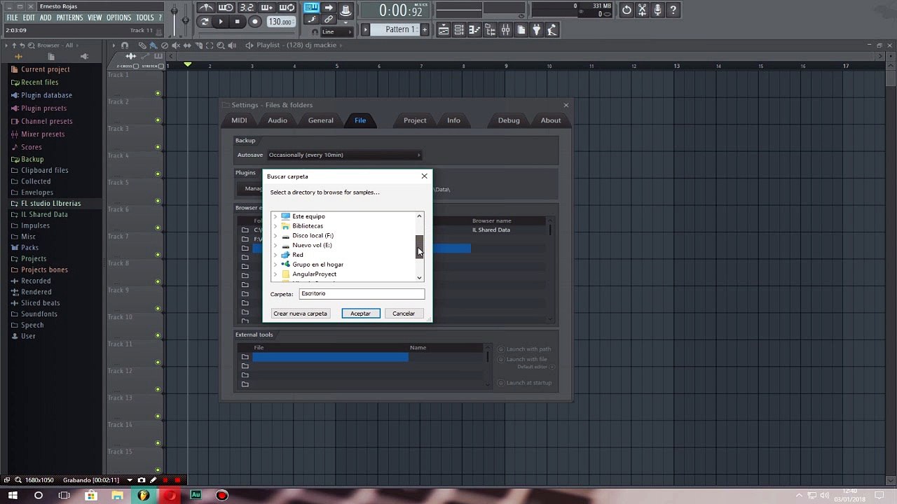Expand the Este equipo tree node
The width and height of the screenshot is (897, 504).
click(275, 217)
